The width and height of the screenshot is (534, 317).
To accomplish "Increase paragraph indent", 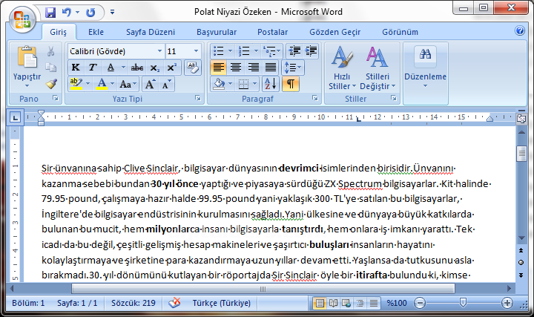I will [x=311, y=51].
